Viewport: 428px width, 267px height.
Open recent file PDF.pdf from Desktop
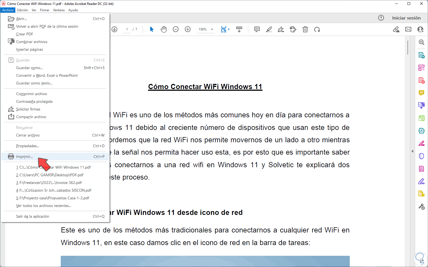click(x=55, y=175)
